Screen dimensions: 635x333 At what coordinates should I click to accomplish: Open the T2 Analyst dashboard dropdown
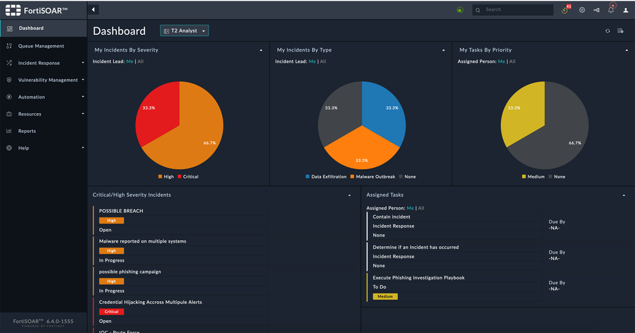(x=185, y=31)
